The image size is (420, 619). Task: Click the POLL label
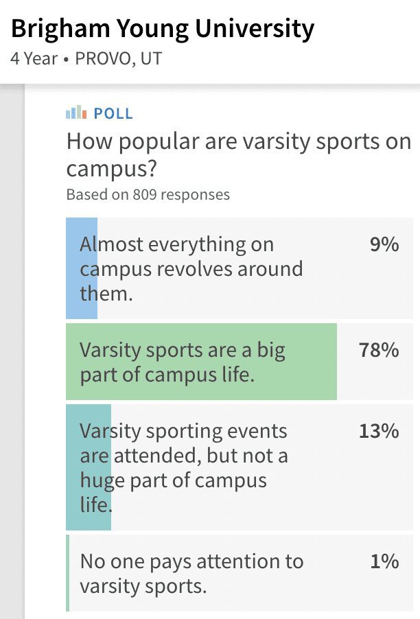pos(113,114)
